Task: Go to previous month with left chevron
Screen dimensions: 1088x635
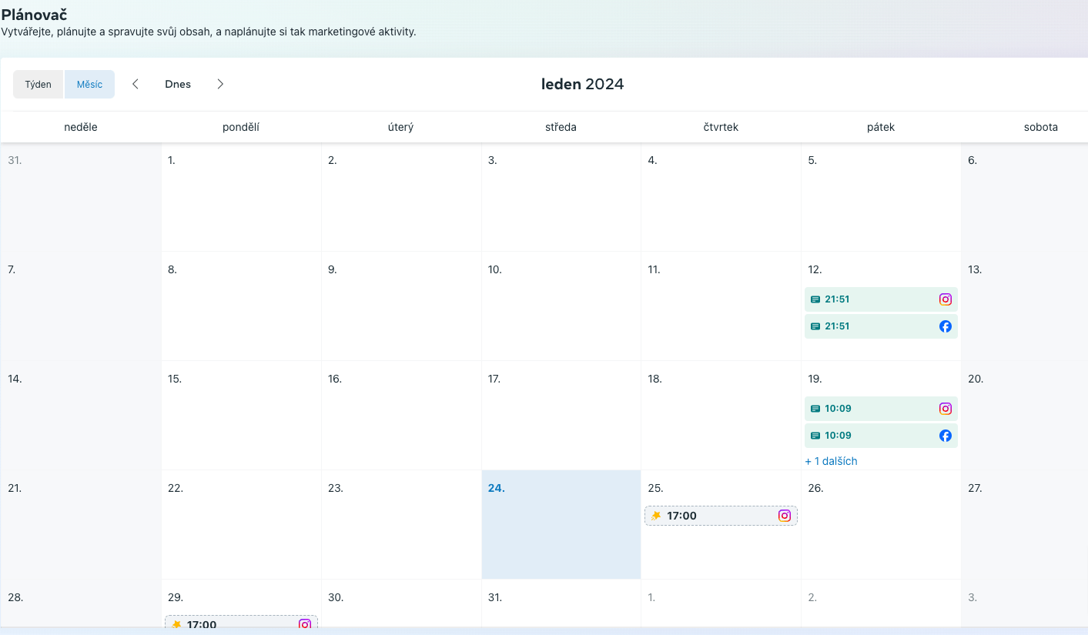Action: [x=136, y=85]
